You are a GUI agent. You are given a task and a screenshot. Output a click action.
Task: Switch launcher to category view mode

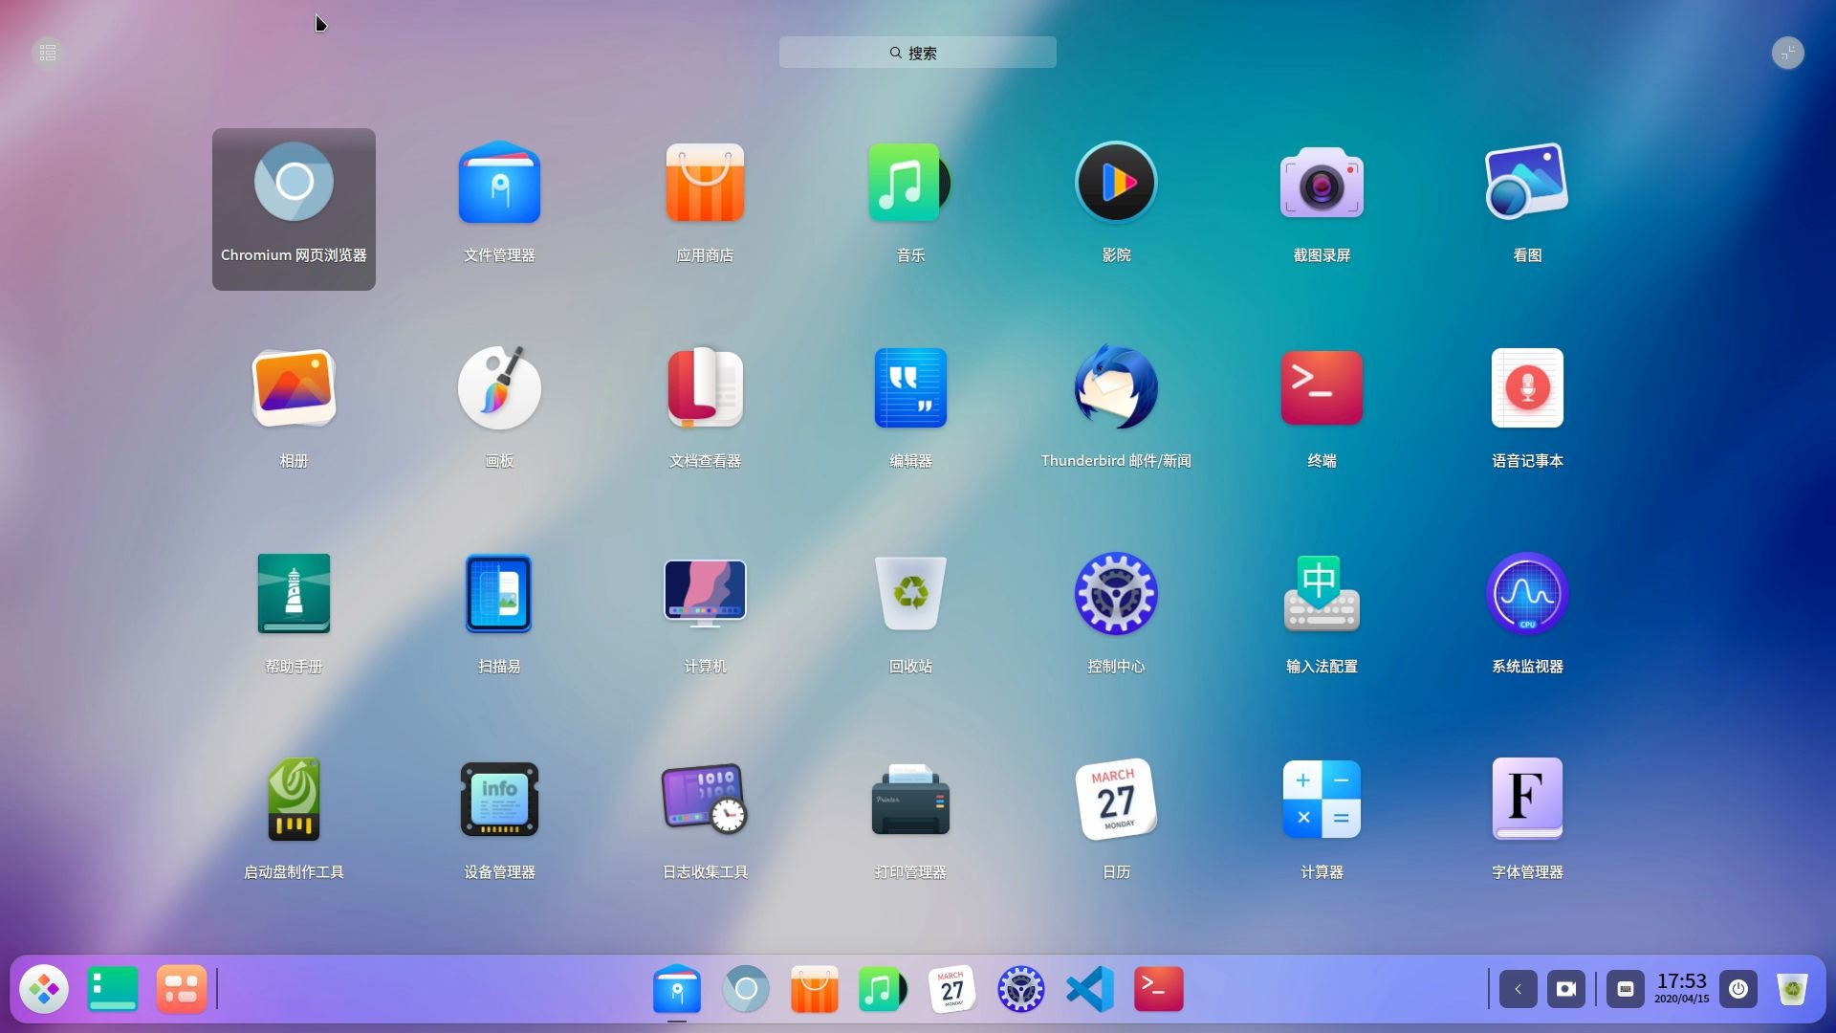click(47, 53)
